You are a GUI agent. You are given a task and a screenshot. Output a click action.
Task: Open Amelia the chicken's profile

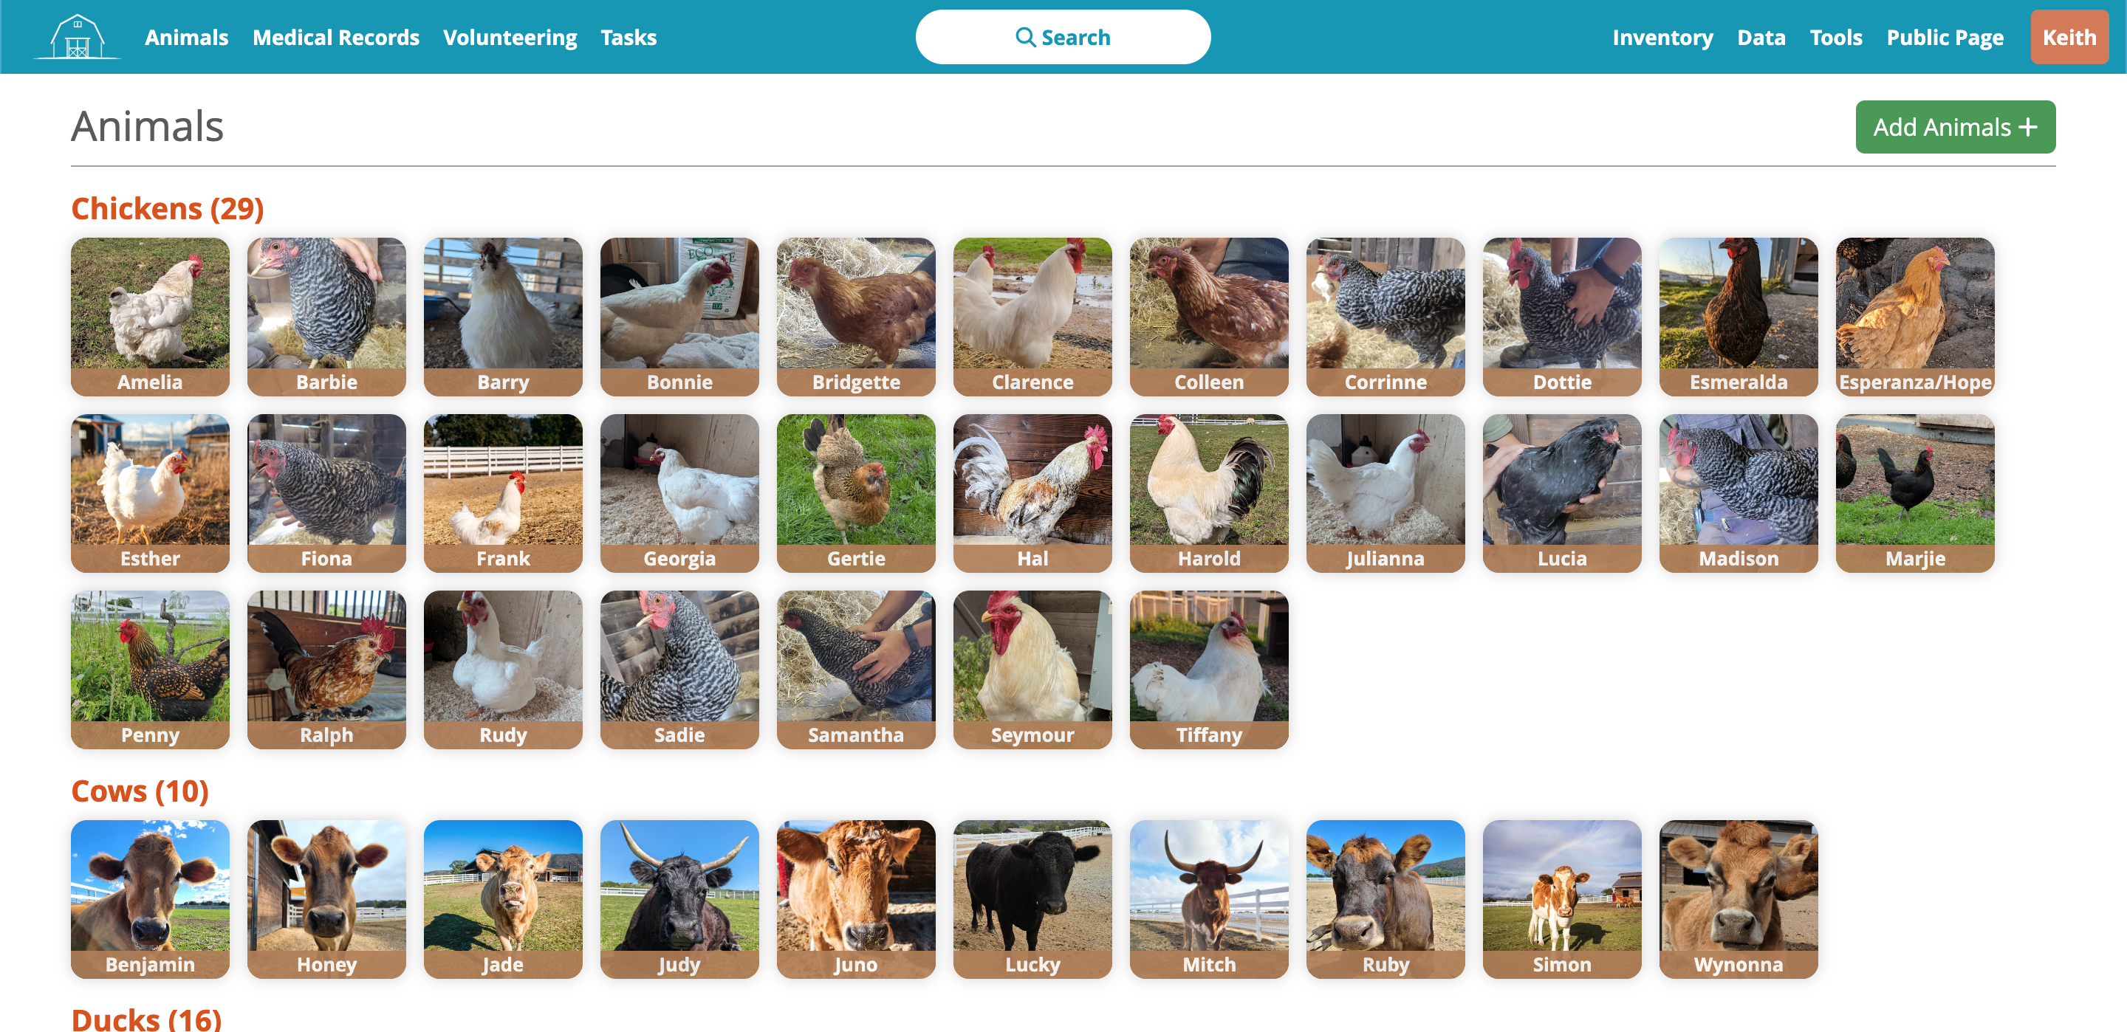149,317
